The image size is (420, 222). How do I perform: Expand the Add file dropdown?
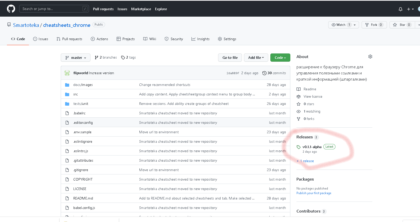click(256, 58)
